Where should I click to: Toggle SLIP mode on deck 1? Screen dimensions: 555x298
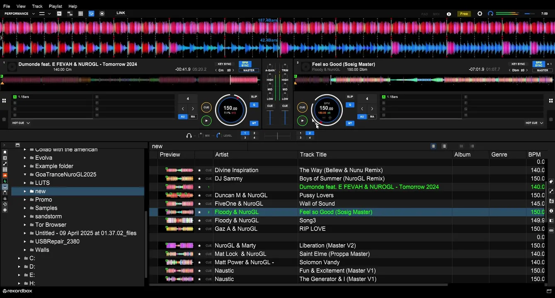[x=254, y=96]
